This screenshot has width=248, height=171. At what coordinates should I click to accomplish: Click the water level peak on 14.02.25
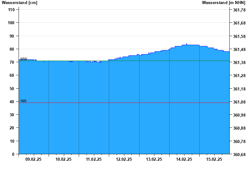pos(187,44)
